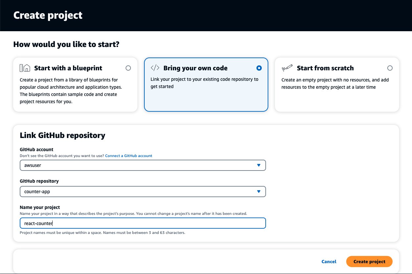Open the GitHub account dropdown showing awsuser

(x=143, y=165)
